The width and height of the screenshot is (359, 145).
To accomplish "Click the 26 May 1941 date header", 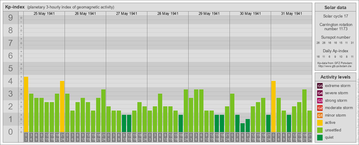I will pyautogui.click(x=86, y=14).
